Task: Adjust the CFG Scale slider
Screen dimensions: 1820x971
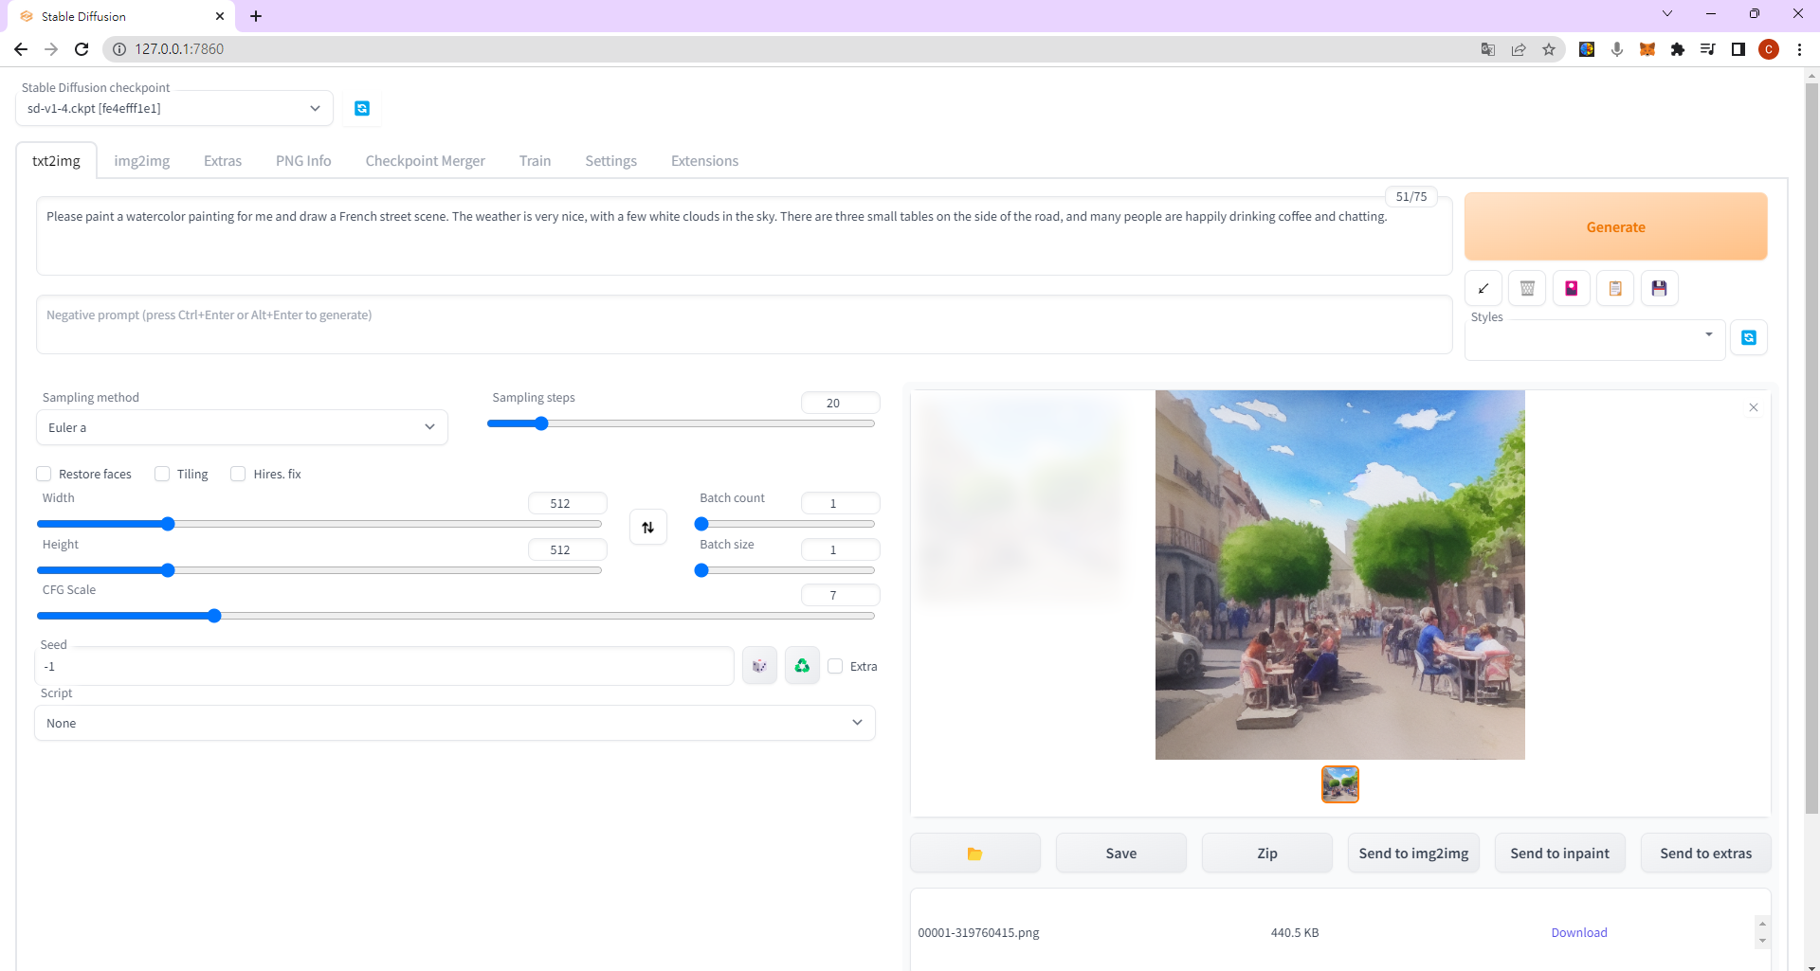Action: pyautogui.click(x=455, y=616)
